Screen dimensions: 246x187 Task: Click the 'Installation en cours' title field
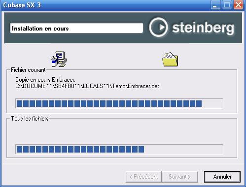[x=76, y=28]
